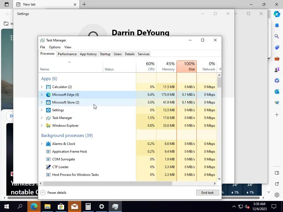Click the Application Frame Host icon
The image size is (283, 212).
48,152
